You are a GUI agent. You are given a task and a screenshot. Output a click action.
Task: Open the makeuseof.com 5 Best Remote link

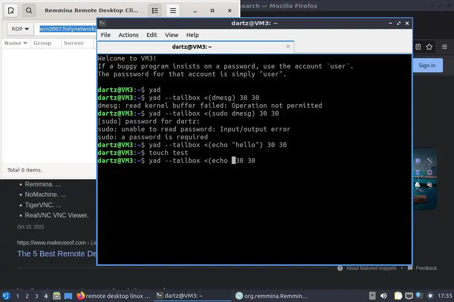click(57, 254)
